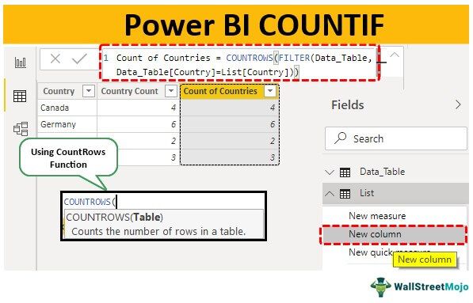Cancel the formula with X icon
This screenshot has width=473, height=303.
[x=55, y=59]
